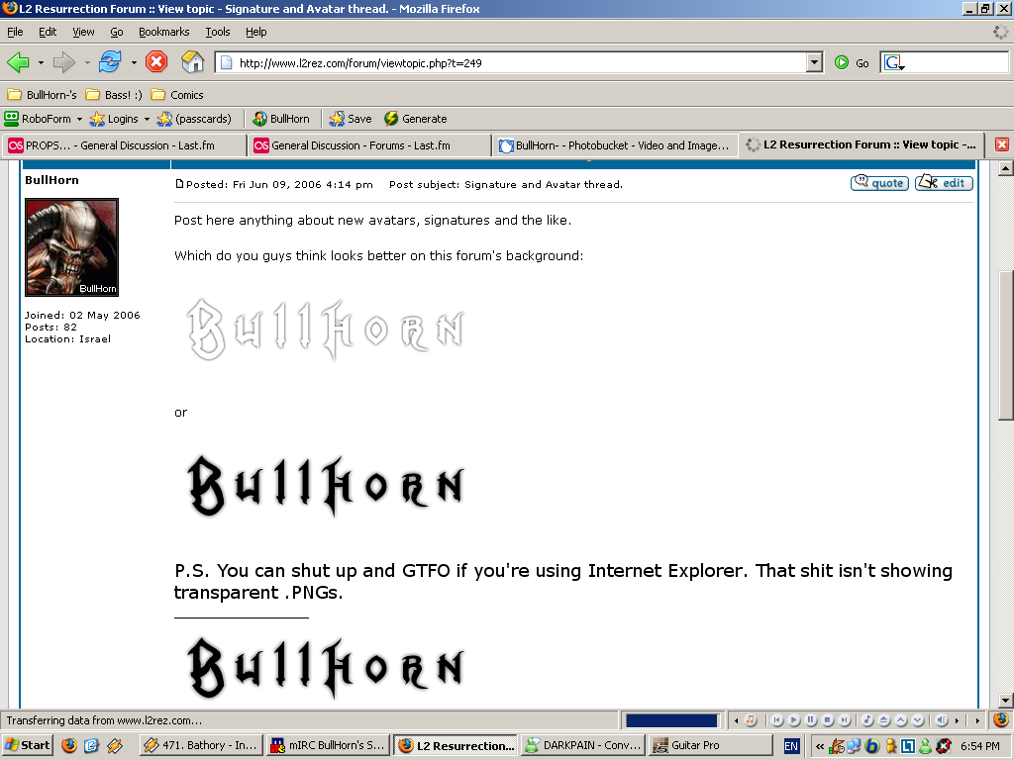Open the RoboForm toolbar button
Image resolution: width=1014 pixels, height=760 pixels.
pyautogui.click(x=38, y=119)
